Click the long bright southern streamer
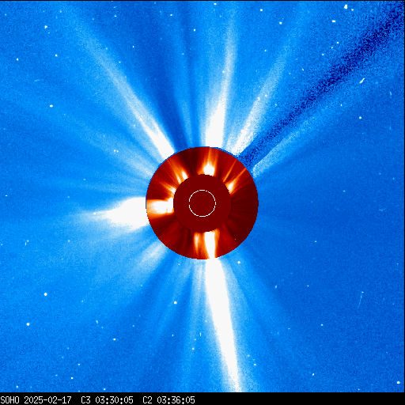Viewport: 405px width, 405px height. click(x=222, y=324)
